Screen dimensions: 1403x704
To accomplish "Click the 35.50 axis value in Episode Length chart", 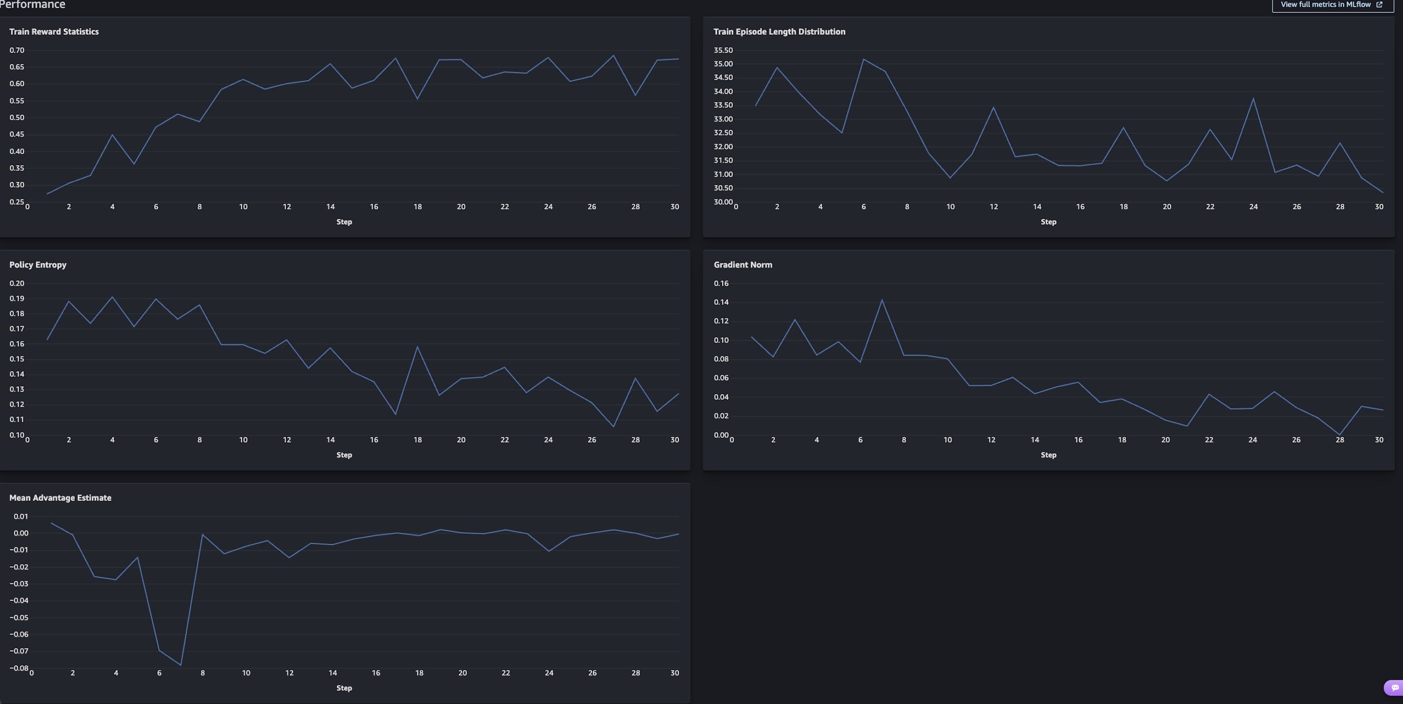I will (x=724, y=50).
